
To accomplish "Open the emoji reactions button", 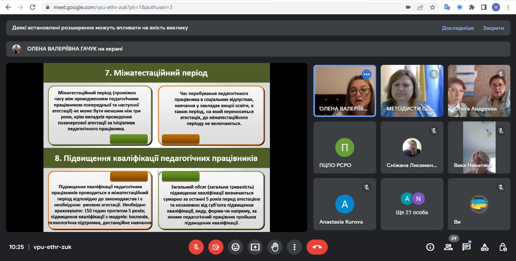I will [236, 247].
